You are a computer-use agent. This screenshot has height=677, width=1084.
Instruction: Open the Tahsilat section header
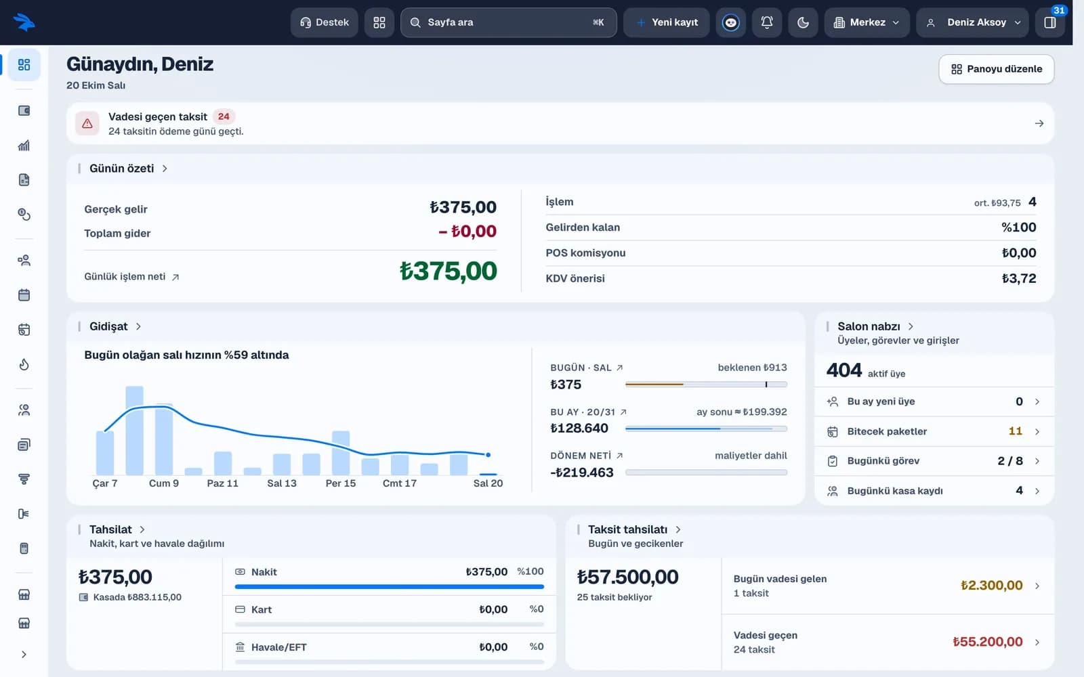pos(117,529)
